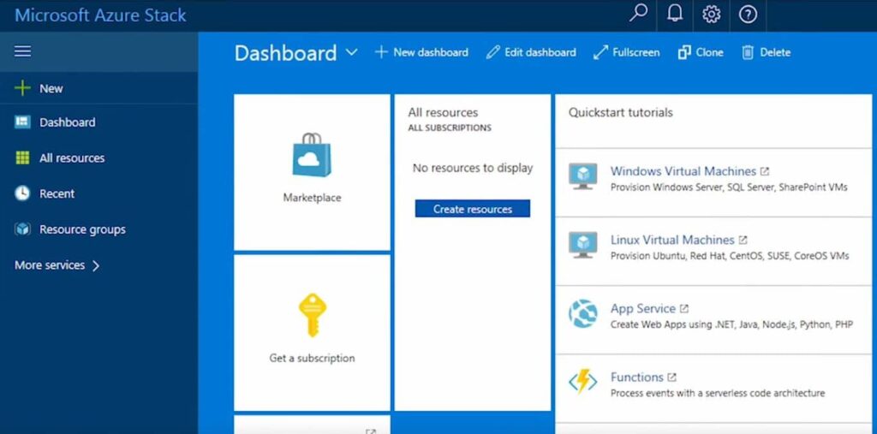Click the Functions lightning bolt icon
877x434 pixels.
(583, 383)
